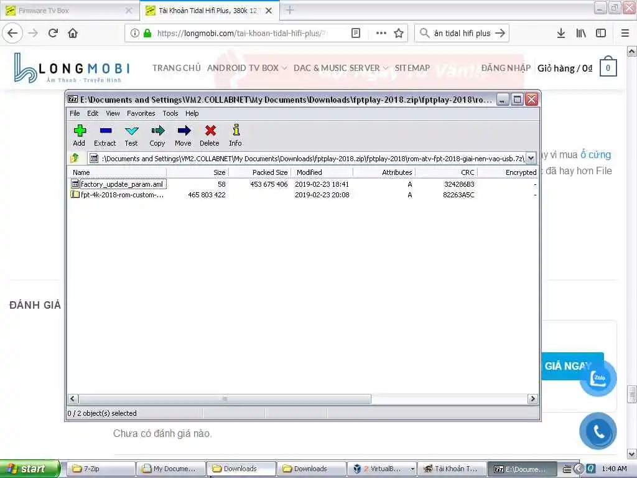Sort by Attributes column header

click(384, 172)
